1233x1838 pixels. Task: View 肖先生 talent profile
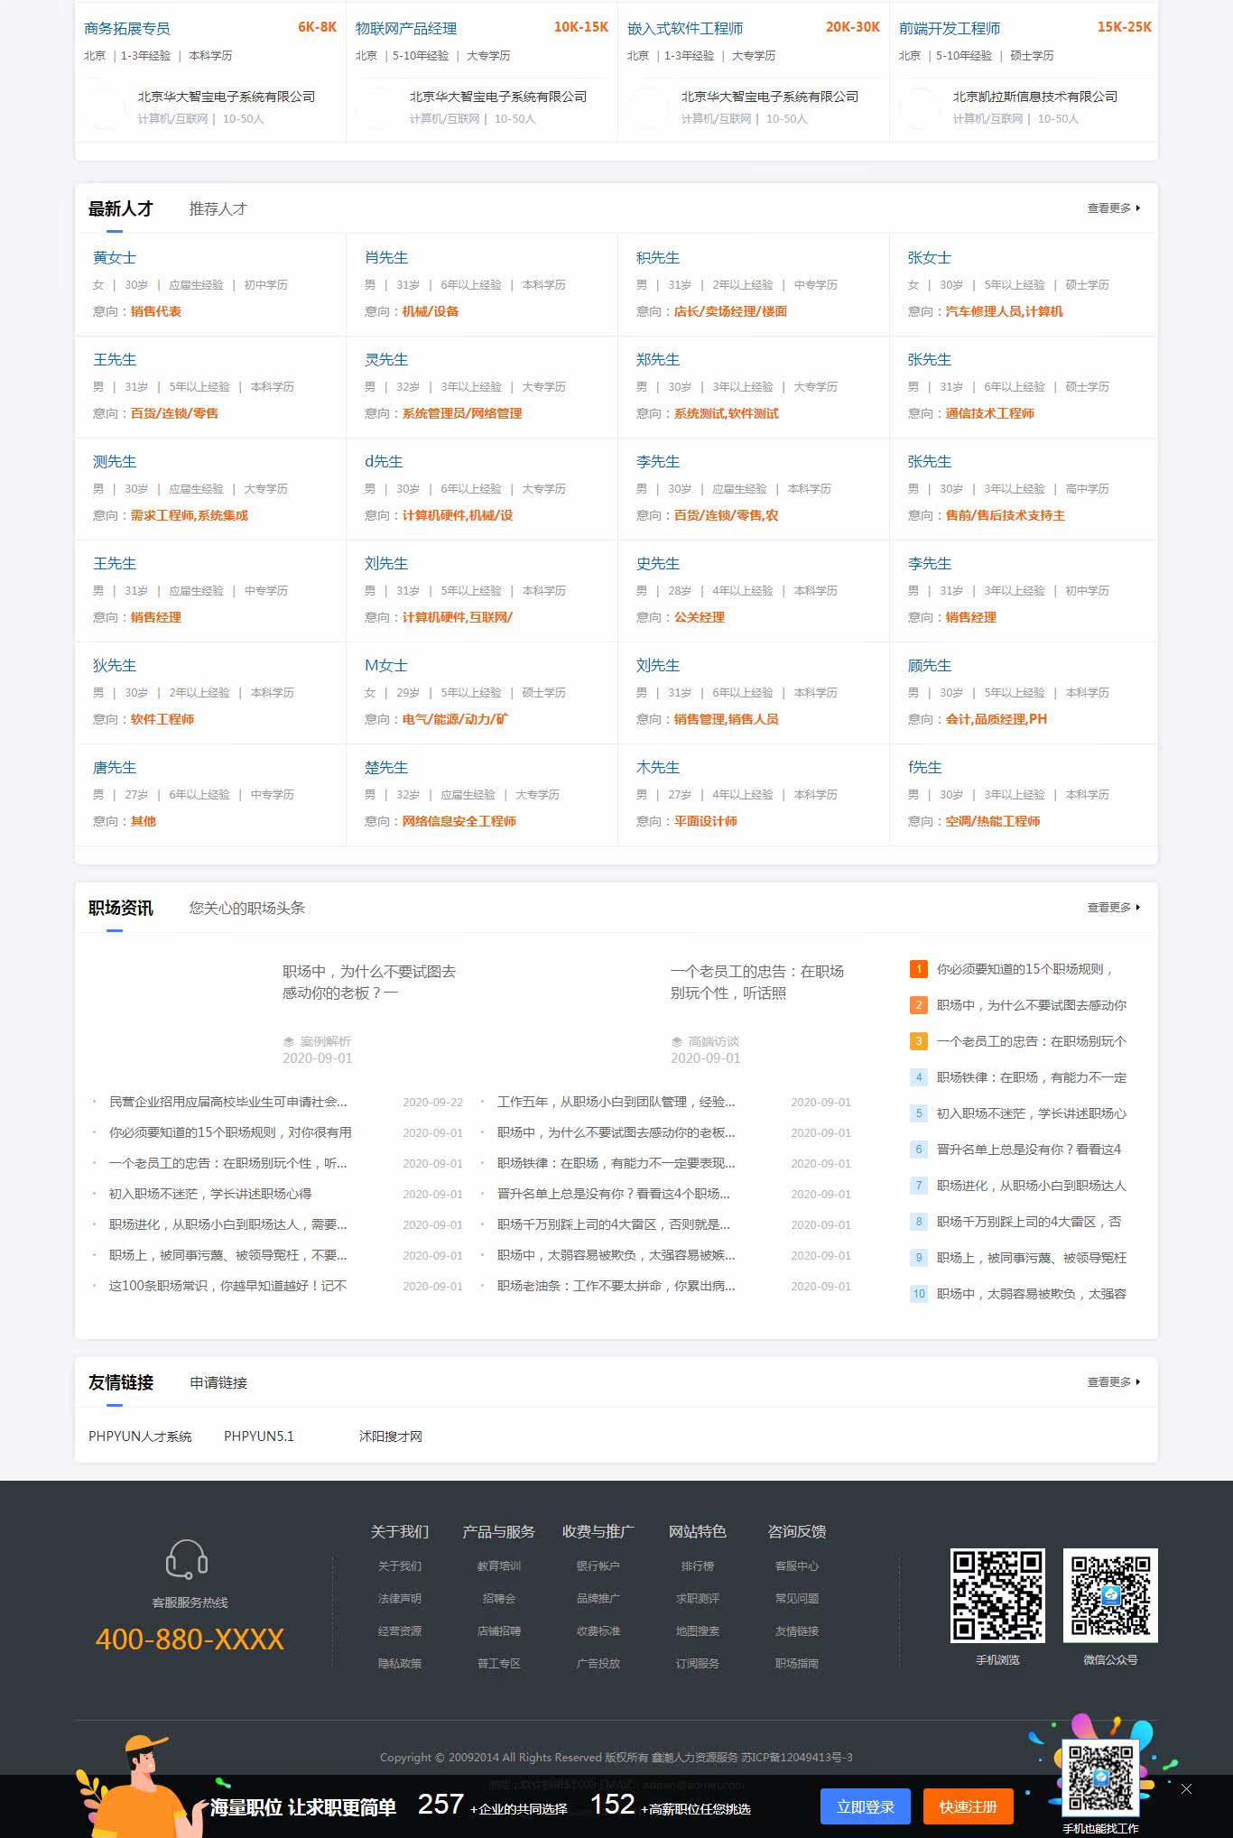coord(386,258)
